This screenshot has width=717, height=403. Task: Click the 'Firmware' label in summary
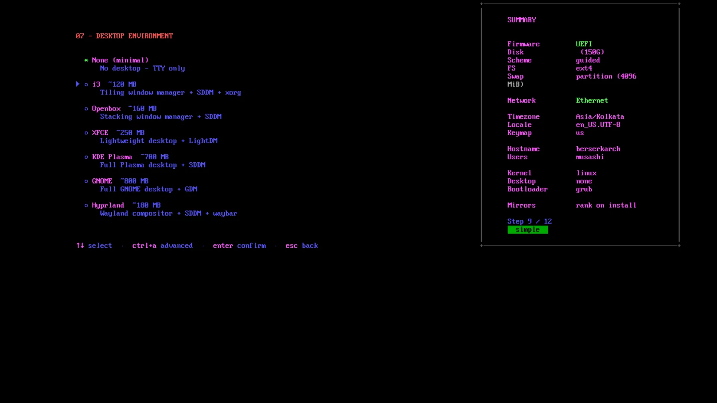click(524, 44)
